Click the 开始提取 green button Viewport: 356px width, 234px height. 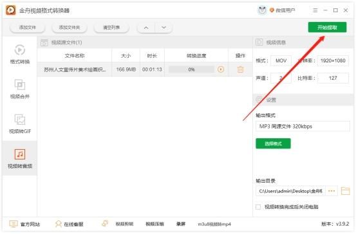coord(327,28)
